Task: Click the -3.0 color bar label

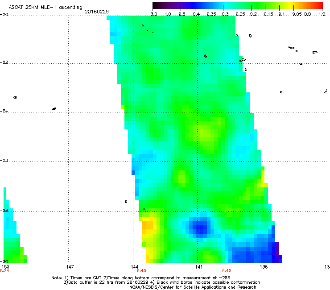Action: pos(153,14)
